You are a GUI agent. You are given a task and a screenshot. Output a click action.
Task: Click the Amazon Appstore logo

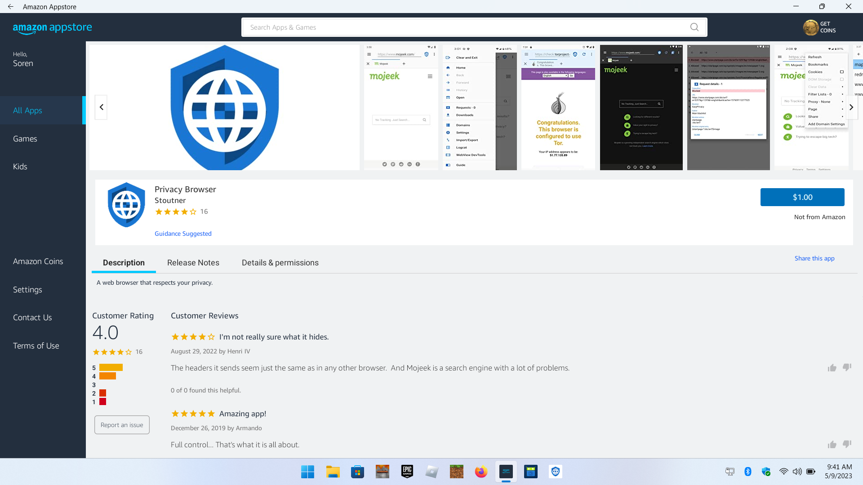[53, 28]
